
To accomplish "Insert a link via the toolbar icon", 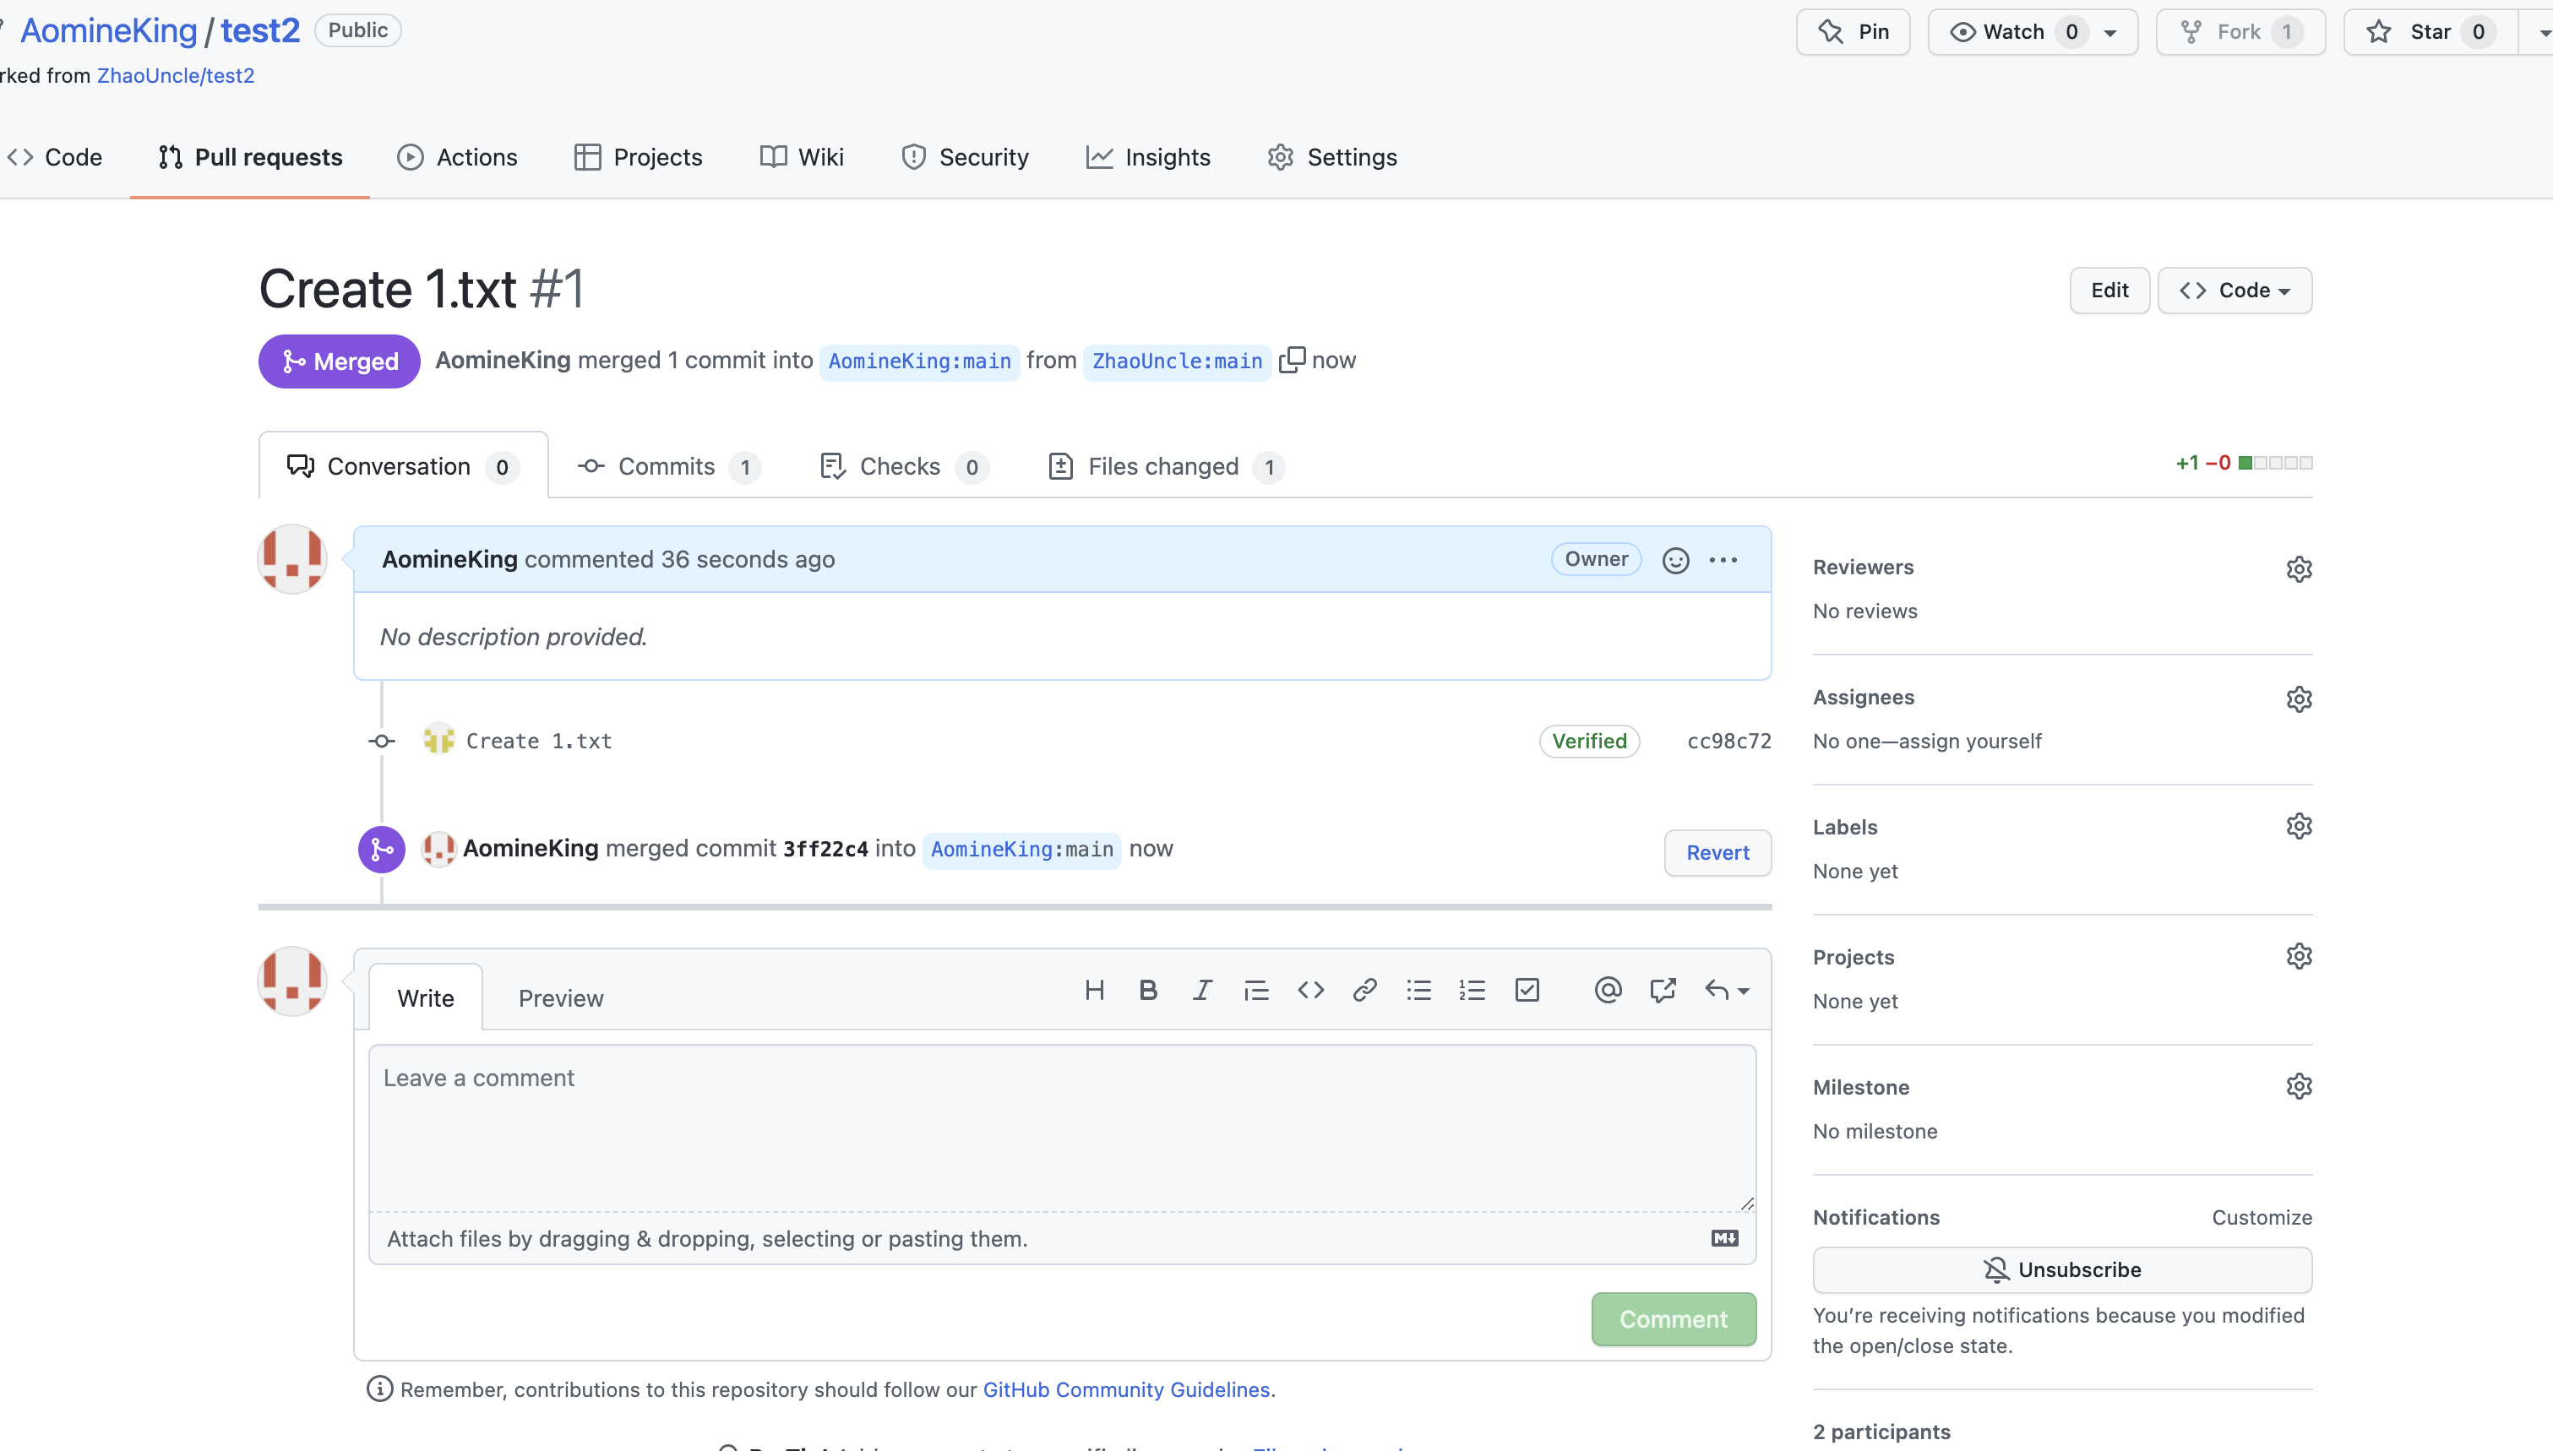I will [1364, 990].
